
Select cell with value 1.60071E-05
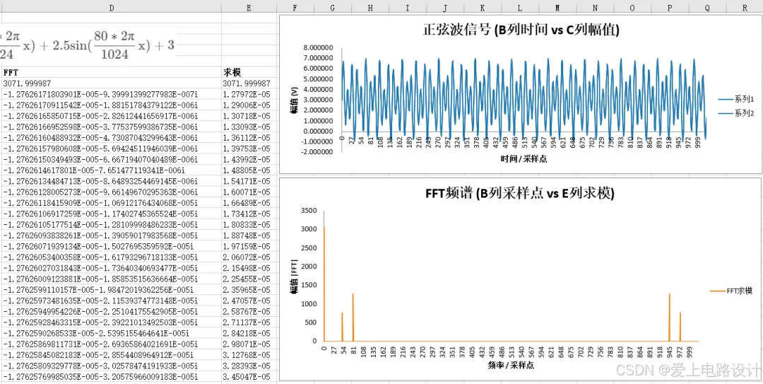tap(249, 192)
